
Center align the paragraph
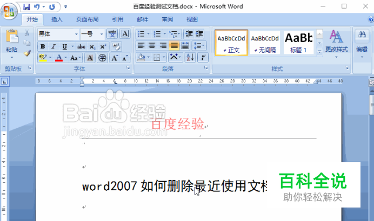coord(152,45)
